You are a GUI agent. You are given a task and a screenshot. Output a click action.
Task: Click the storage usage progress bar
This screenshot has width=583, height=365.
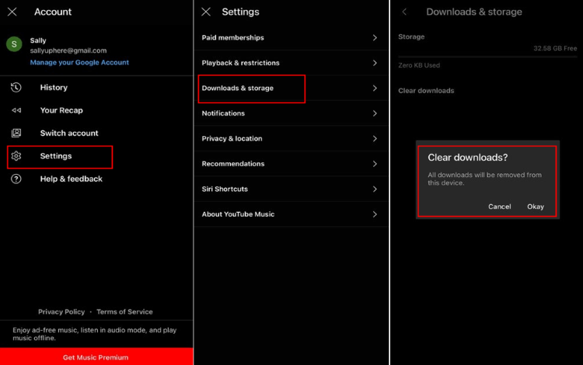click(487, 57)
